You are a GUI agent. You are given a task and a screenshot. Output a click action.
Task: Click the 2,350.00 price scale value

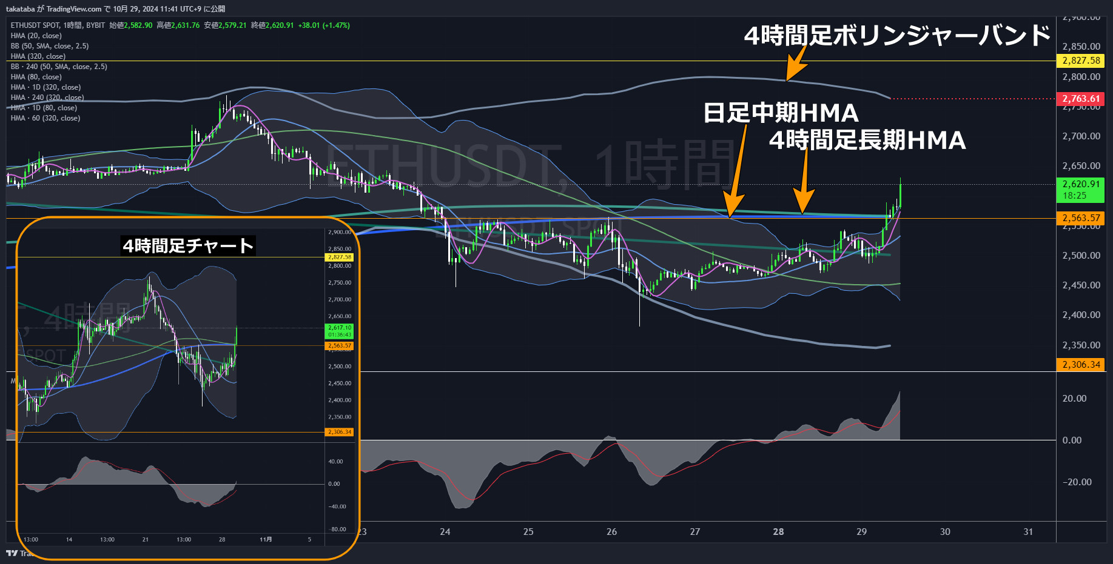[1081, 345]
